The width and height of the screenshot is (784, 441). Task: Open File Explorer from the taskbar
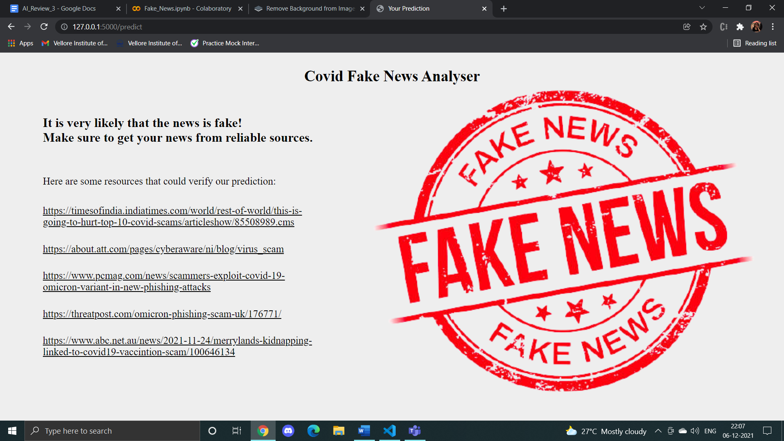point(339,430)
